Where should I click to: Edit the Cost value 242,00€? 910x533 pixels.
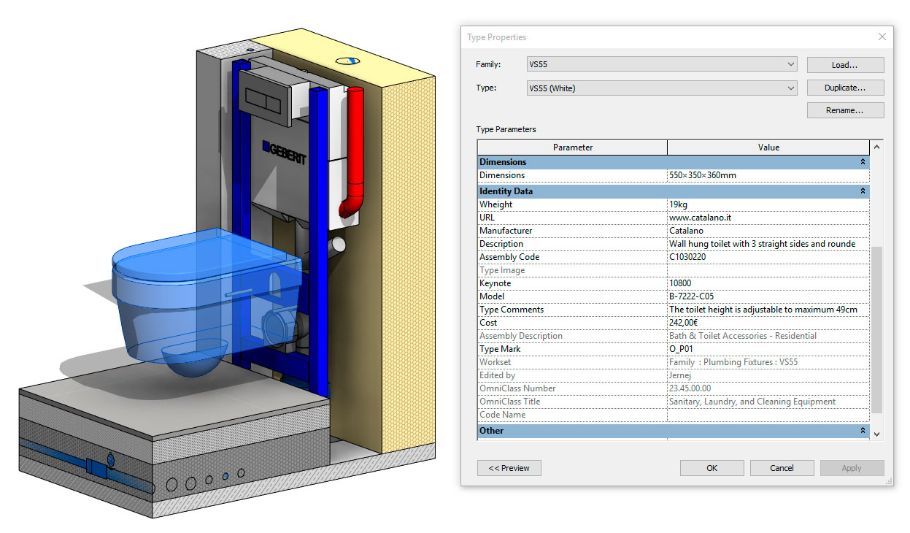click(768, 323)
